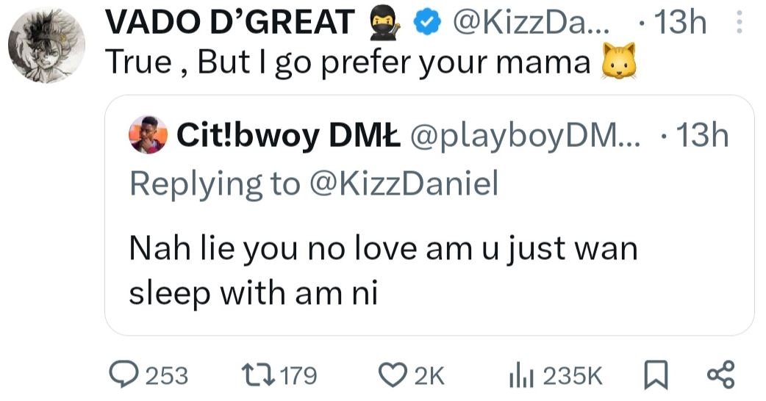
Task: Click the reply speech bubble icon
Action: [x=122, y=376]
